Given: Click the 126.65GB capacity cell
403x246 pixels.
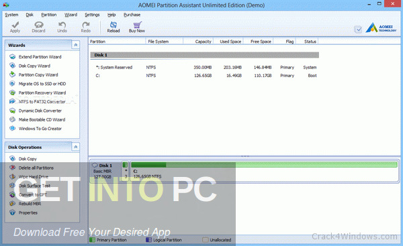Looking at the screenshot, I should pyautogui.click(x=203, y=76).
